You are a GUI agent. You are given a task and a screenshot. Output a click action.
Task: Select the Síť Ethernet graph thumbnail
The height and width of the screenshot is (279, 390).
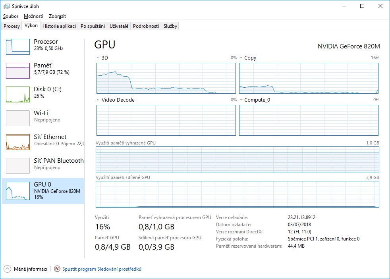[x=18, y=142]
